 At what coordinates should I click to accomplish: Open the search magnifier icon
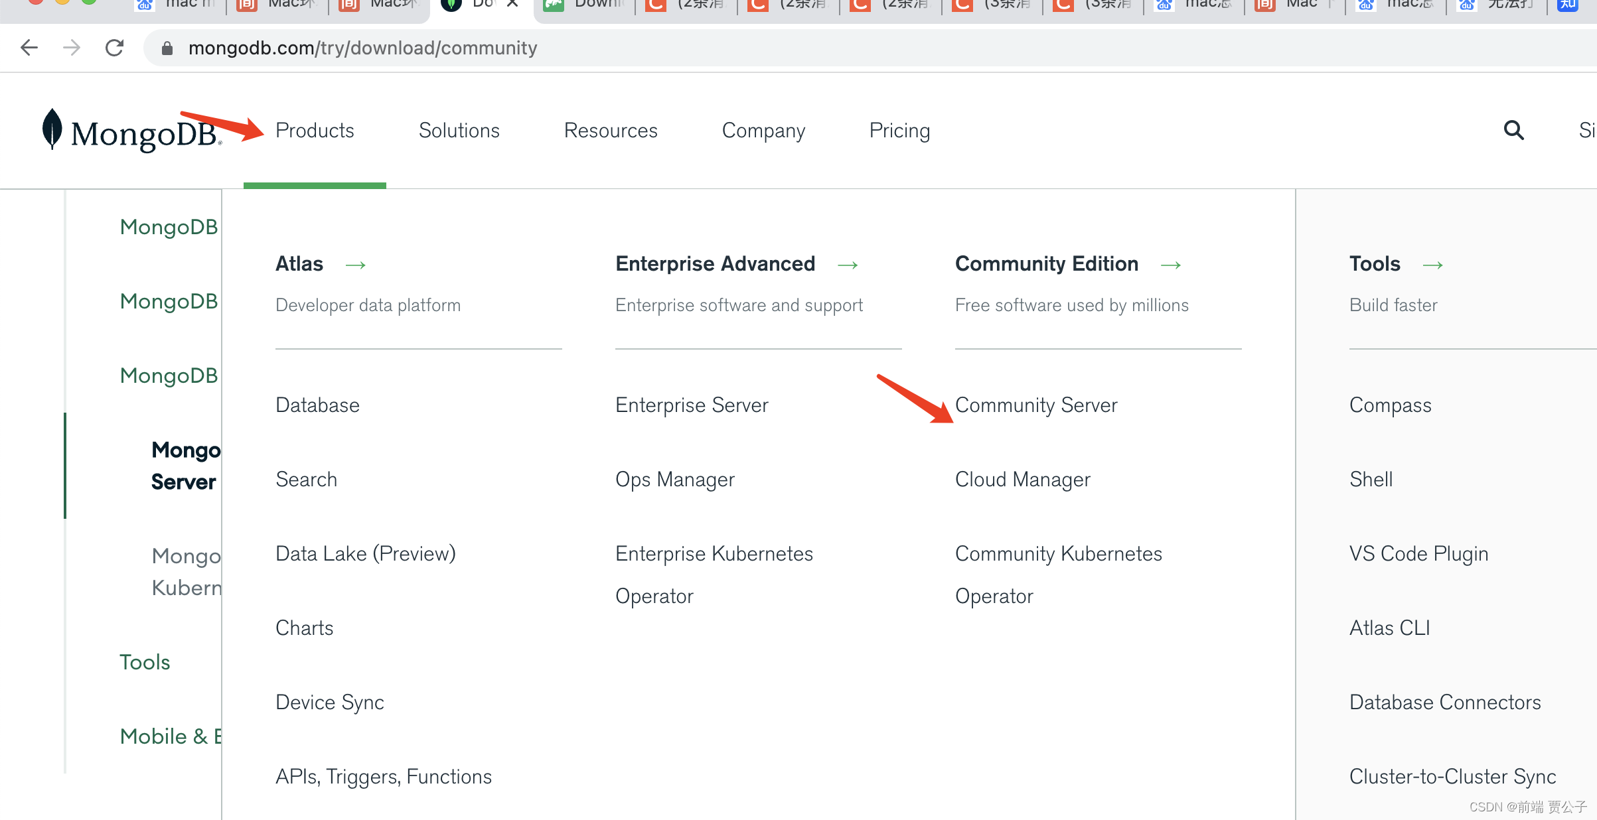[1513, 130]
